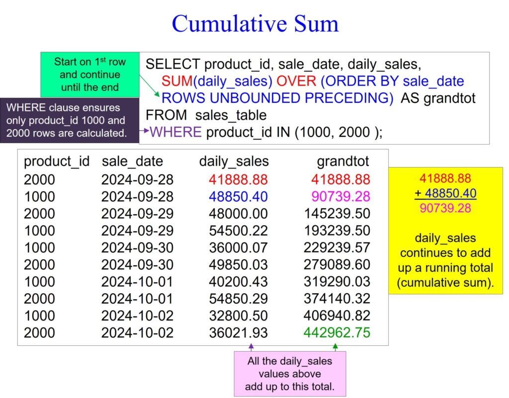Click the 2024-10-01 date for product 2000
The width and height of the screenshot is (509, 398).
[137, 299]
